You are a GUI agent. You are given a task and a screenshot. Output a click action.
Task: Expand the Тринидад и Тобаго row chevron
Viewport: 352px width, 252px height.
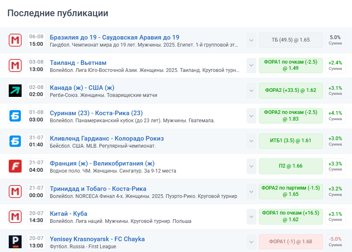point(251,191)
